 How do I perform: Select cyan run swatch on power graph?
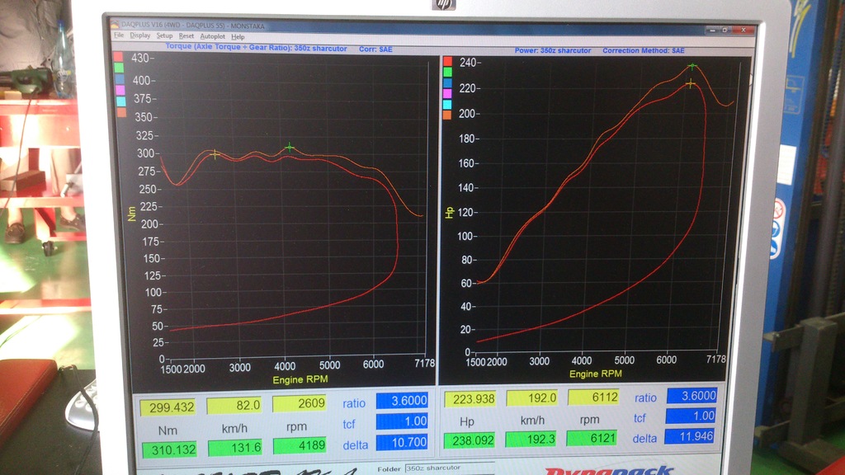(x=447, y=105)
